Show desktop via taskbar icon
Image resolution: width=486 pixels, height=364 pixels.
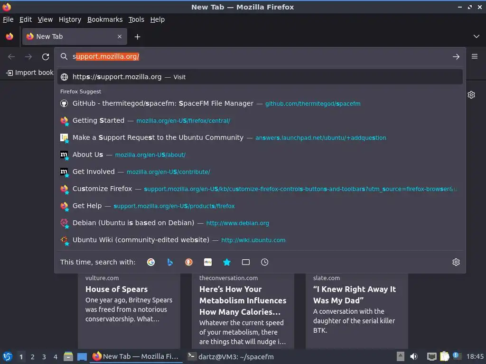82,357
